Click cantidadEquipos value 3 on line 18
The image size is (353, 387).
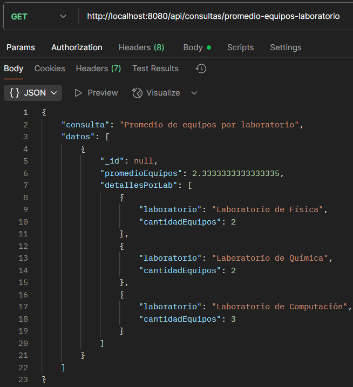click(233, 319)
